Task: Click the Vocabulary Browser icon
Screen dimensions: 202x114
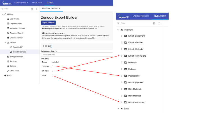Action: tap(8, 28)
